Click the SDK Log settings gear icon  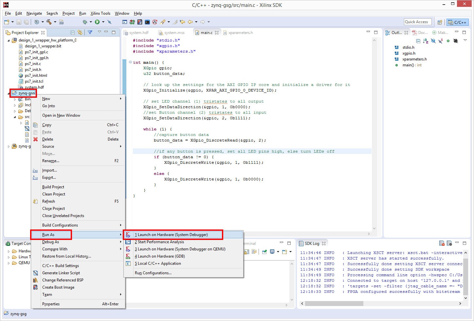[449, 243]
